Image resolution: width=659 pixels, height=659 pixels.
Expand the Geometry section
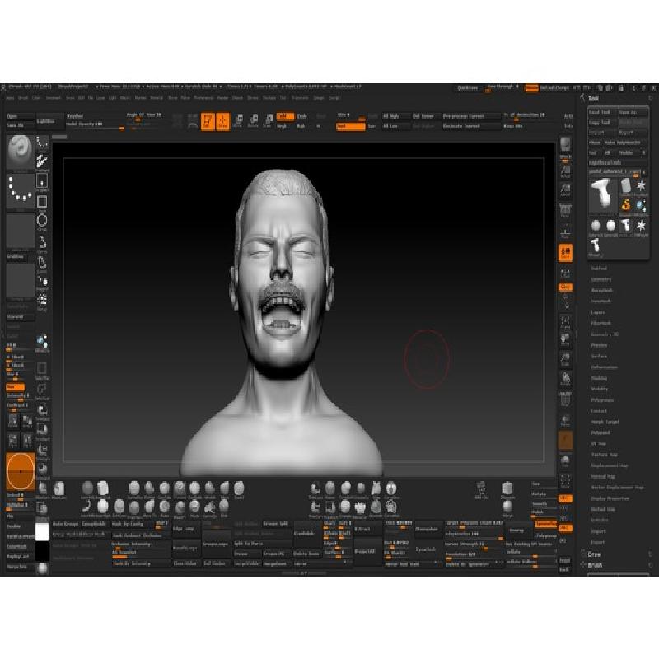[601, 279]
